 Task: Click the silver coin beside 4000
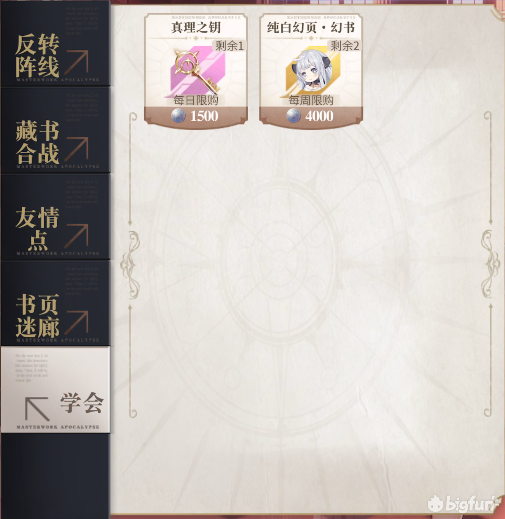293,116
